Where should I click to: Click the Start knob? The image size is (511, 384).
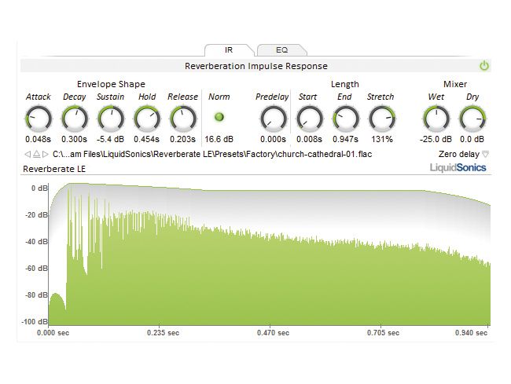[x=310, y=119]
